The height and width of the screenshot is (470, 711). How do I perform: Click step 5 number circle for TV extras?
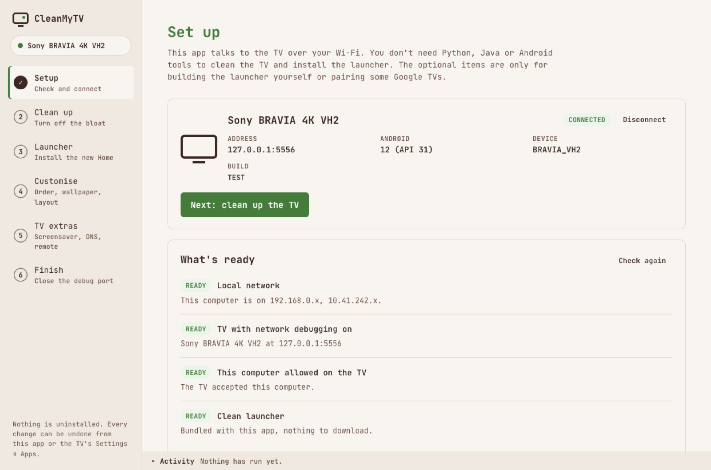[x=20, y=235]
